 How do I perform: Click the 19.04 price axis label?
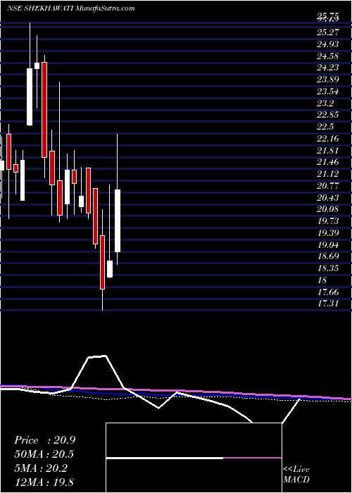328,244
